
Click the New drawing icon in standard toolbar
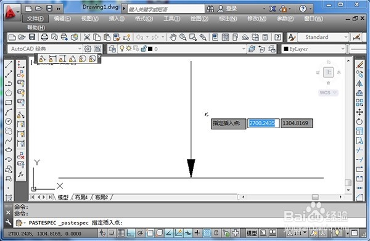point(12,37)
